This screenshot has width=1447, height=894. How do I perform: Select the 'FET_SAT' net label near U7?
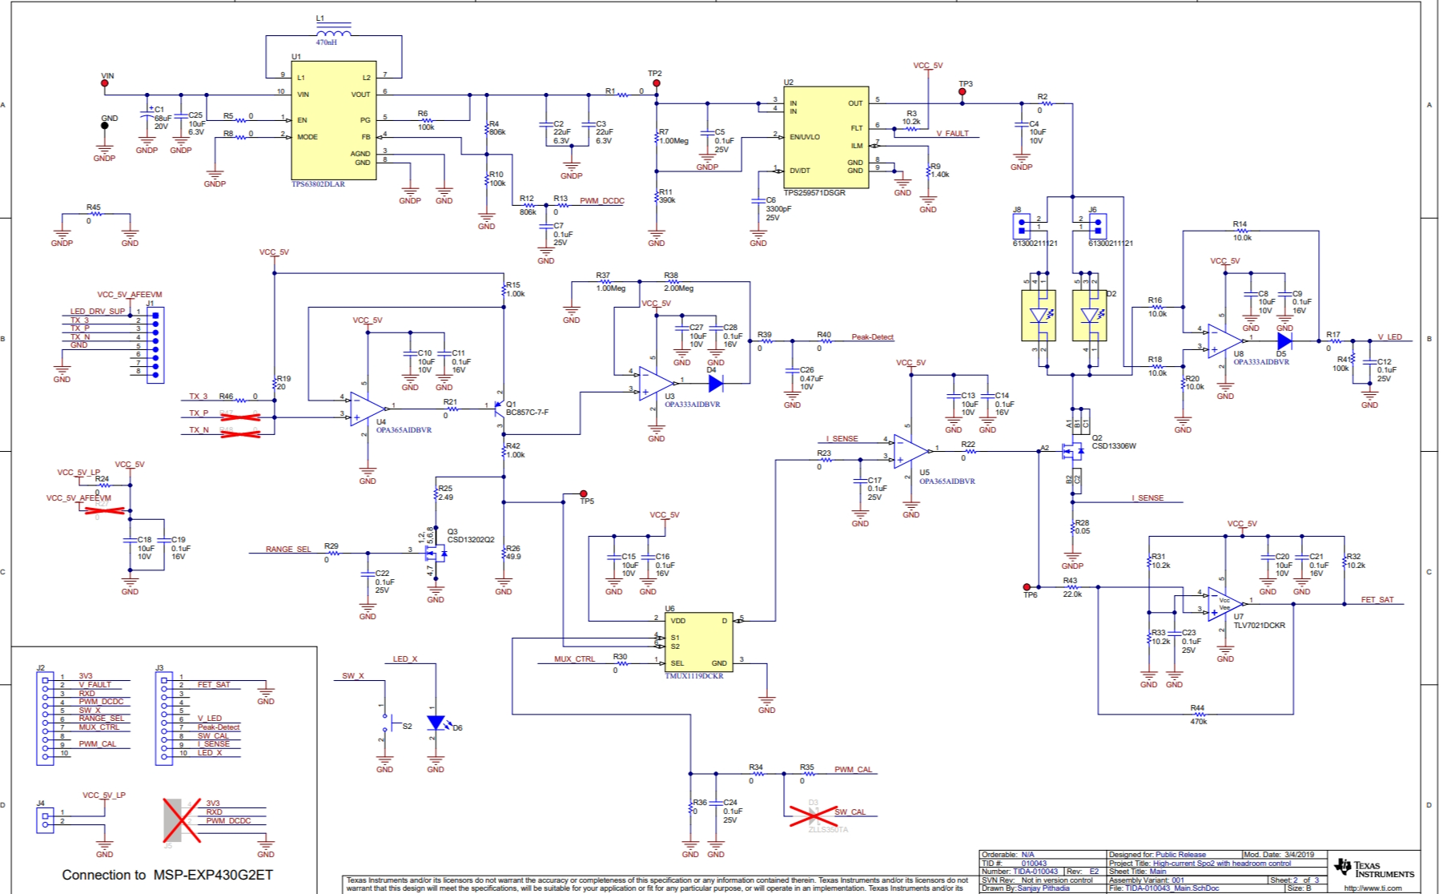[x=1377, y=600]
